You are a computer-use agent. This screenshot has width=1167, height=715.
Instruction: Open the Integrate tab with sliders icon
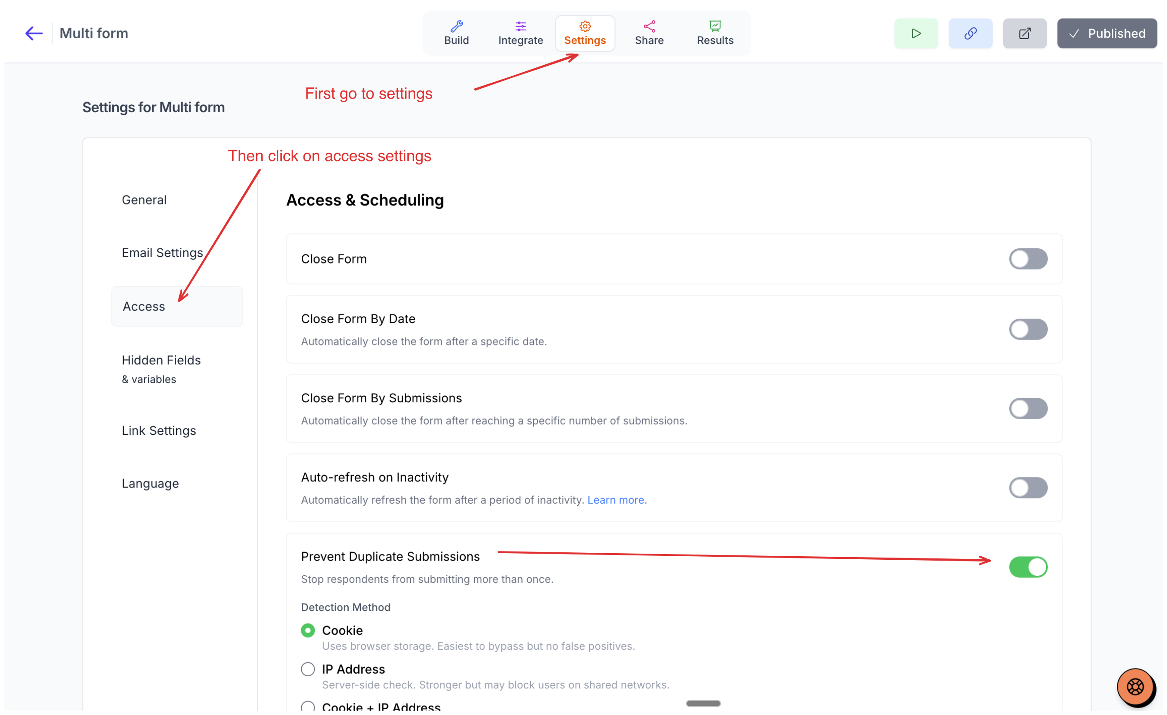[x=520, y=33]
